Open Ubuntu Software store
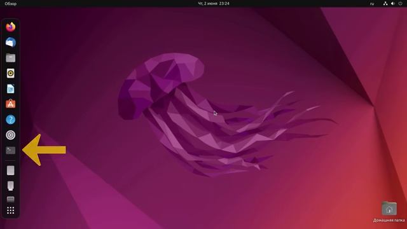Screen dimensions: 407x229 (11, 104)
